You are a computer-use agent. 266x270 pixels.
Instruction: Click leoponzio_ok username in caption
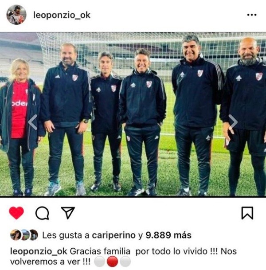[39, 251]
